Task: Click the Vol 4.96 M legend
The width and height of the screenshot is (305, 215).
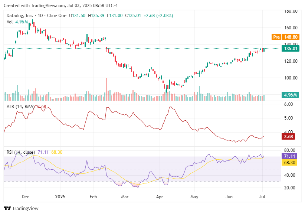Action: 17,22
